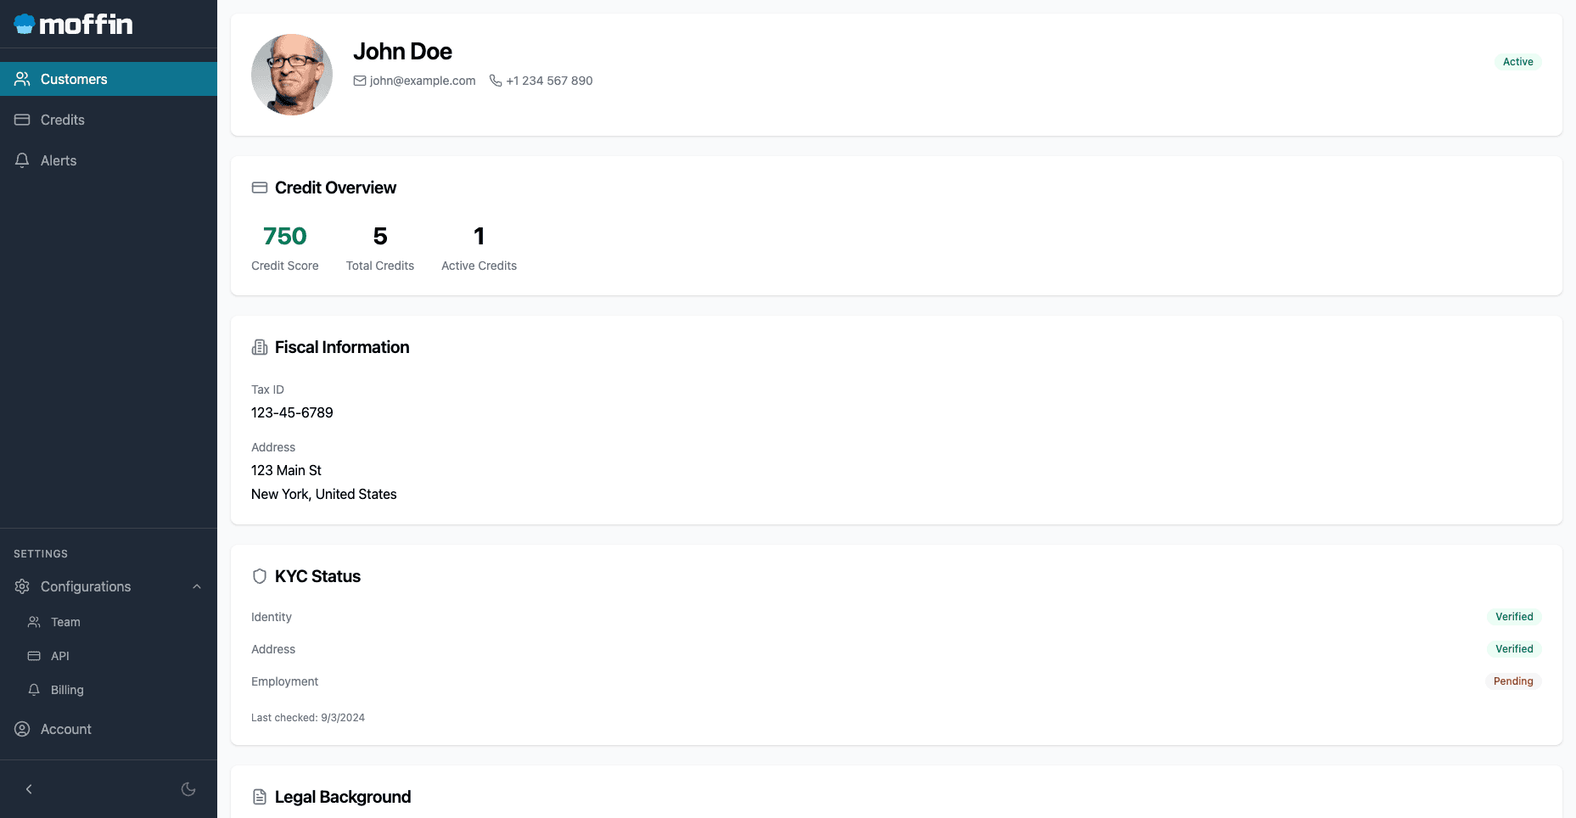
Task: Toggle dark mode moon icon
Action: click(188, 789)
